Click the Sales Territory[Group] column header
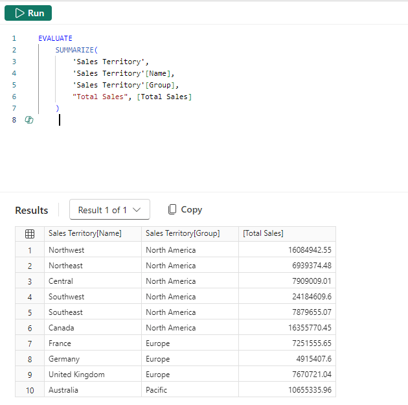 [x=183, y=234]
